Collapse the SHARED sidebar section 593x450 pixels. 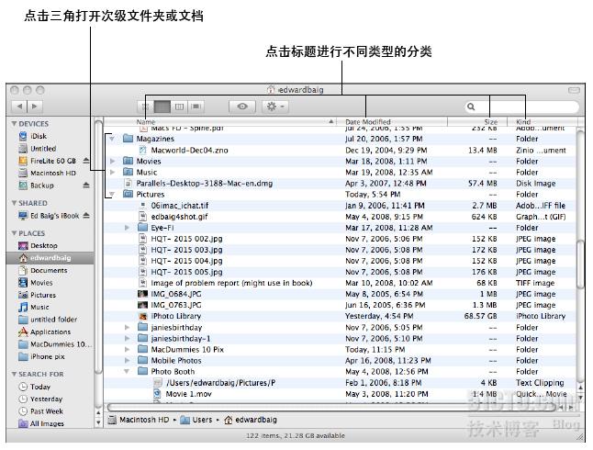coord(14,203)
